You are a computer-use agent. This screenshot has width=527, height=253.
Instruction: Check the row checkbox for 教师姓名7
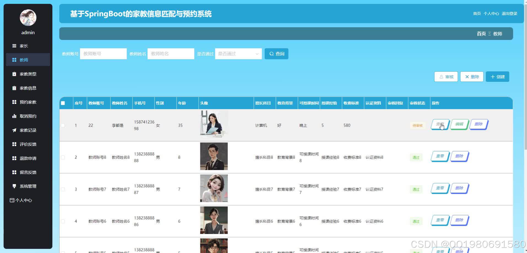(x=63, y=189)
